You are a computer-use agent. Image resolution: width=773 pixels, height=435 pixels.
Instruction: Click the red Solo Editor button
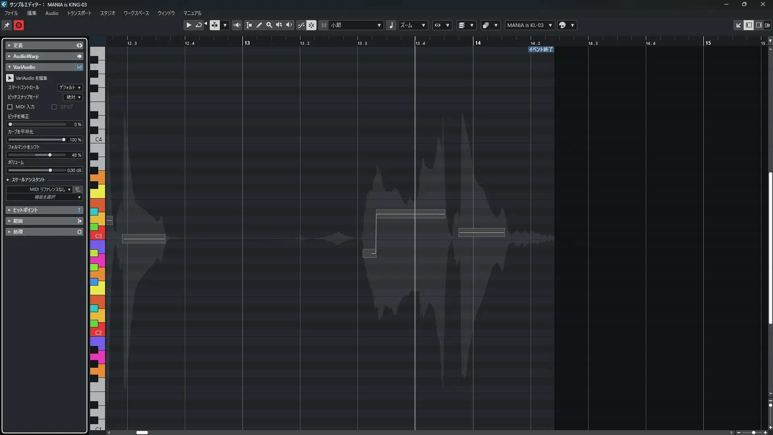[x=19, y=25]
